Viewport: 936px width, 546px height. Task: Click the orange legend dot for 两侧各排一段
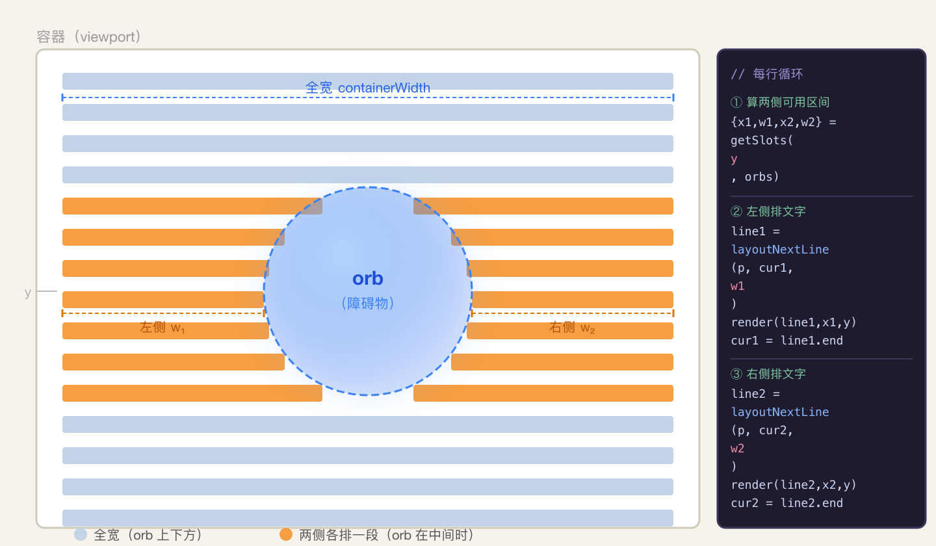point(286,534)
